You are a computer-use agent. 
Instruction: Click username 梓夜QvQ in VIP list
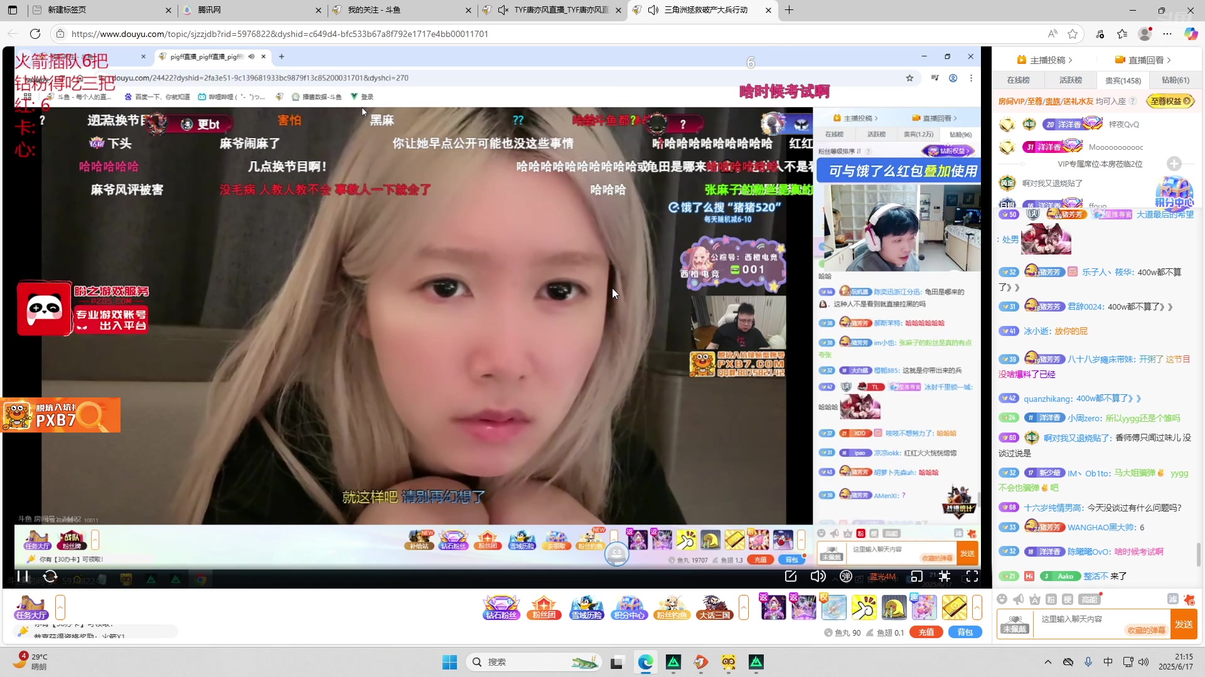click(x=1123, y=124)
